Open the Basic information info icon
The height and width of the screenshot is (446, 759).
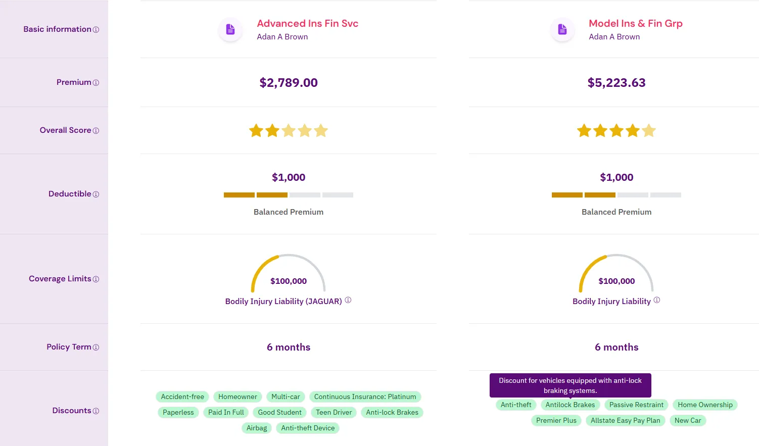click(x=97, y=29)
